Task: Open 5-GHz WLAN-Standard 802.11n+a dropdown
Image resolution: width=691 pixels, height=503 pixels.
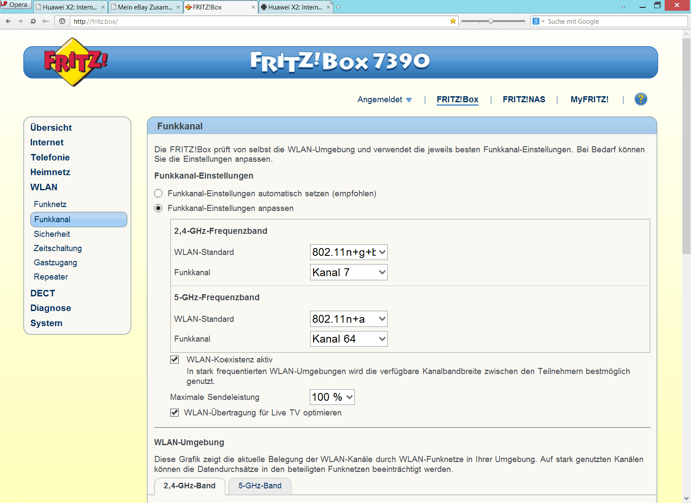Action: click(x=349, y=319)
